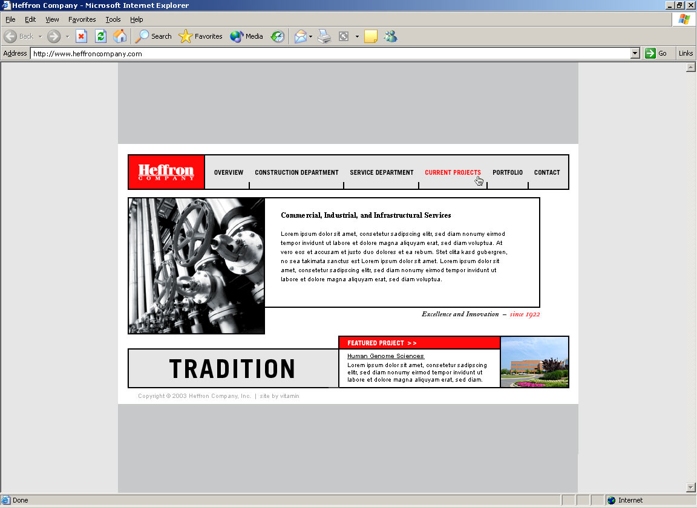The image size is (697, 508).
Task: Select the Current Projects nav tab
Action: tap(453, 172)
